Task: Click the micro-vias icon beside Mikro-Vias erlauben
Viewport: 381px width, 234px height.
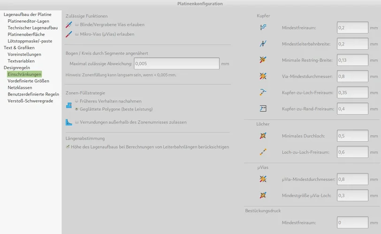Action: 69,34
